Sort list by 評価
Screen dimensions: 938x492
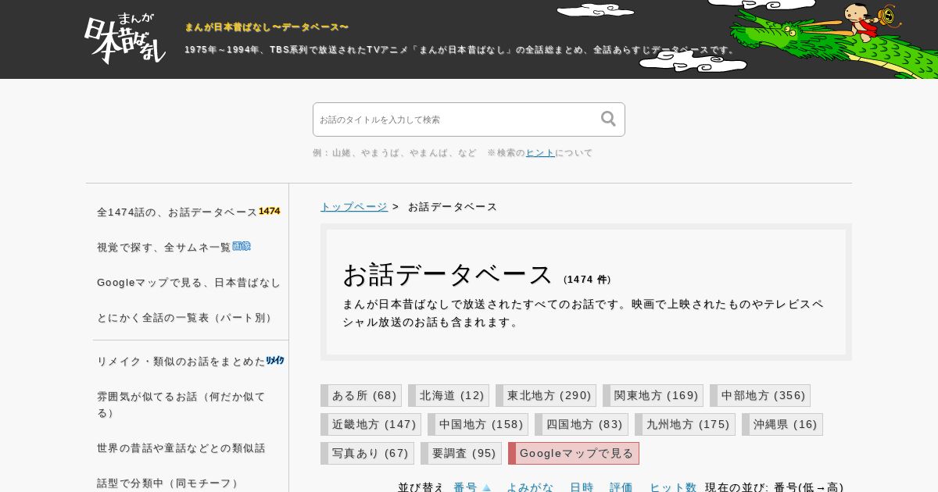click(621, 487)
